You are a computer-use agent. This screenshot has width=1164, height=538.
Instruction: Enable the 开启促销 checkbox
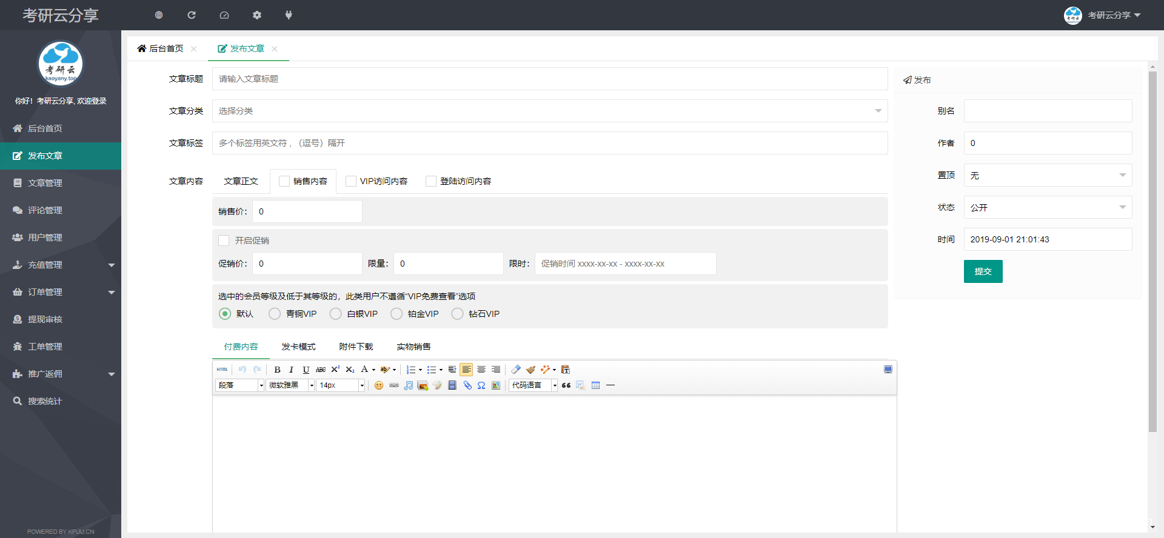224,241
